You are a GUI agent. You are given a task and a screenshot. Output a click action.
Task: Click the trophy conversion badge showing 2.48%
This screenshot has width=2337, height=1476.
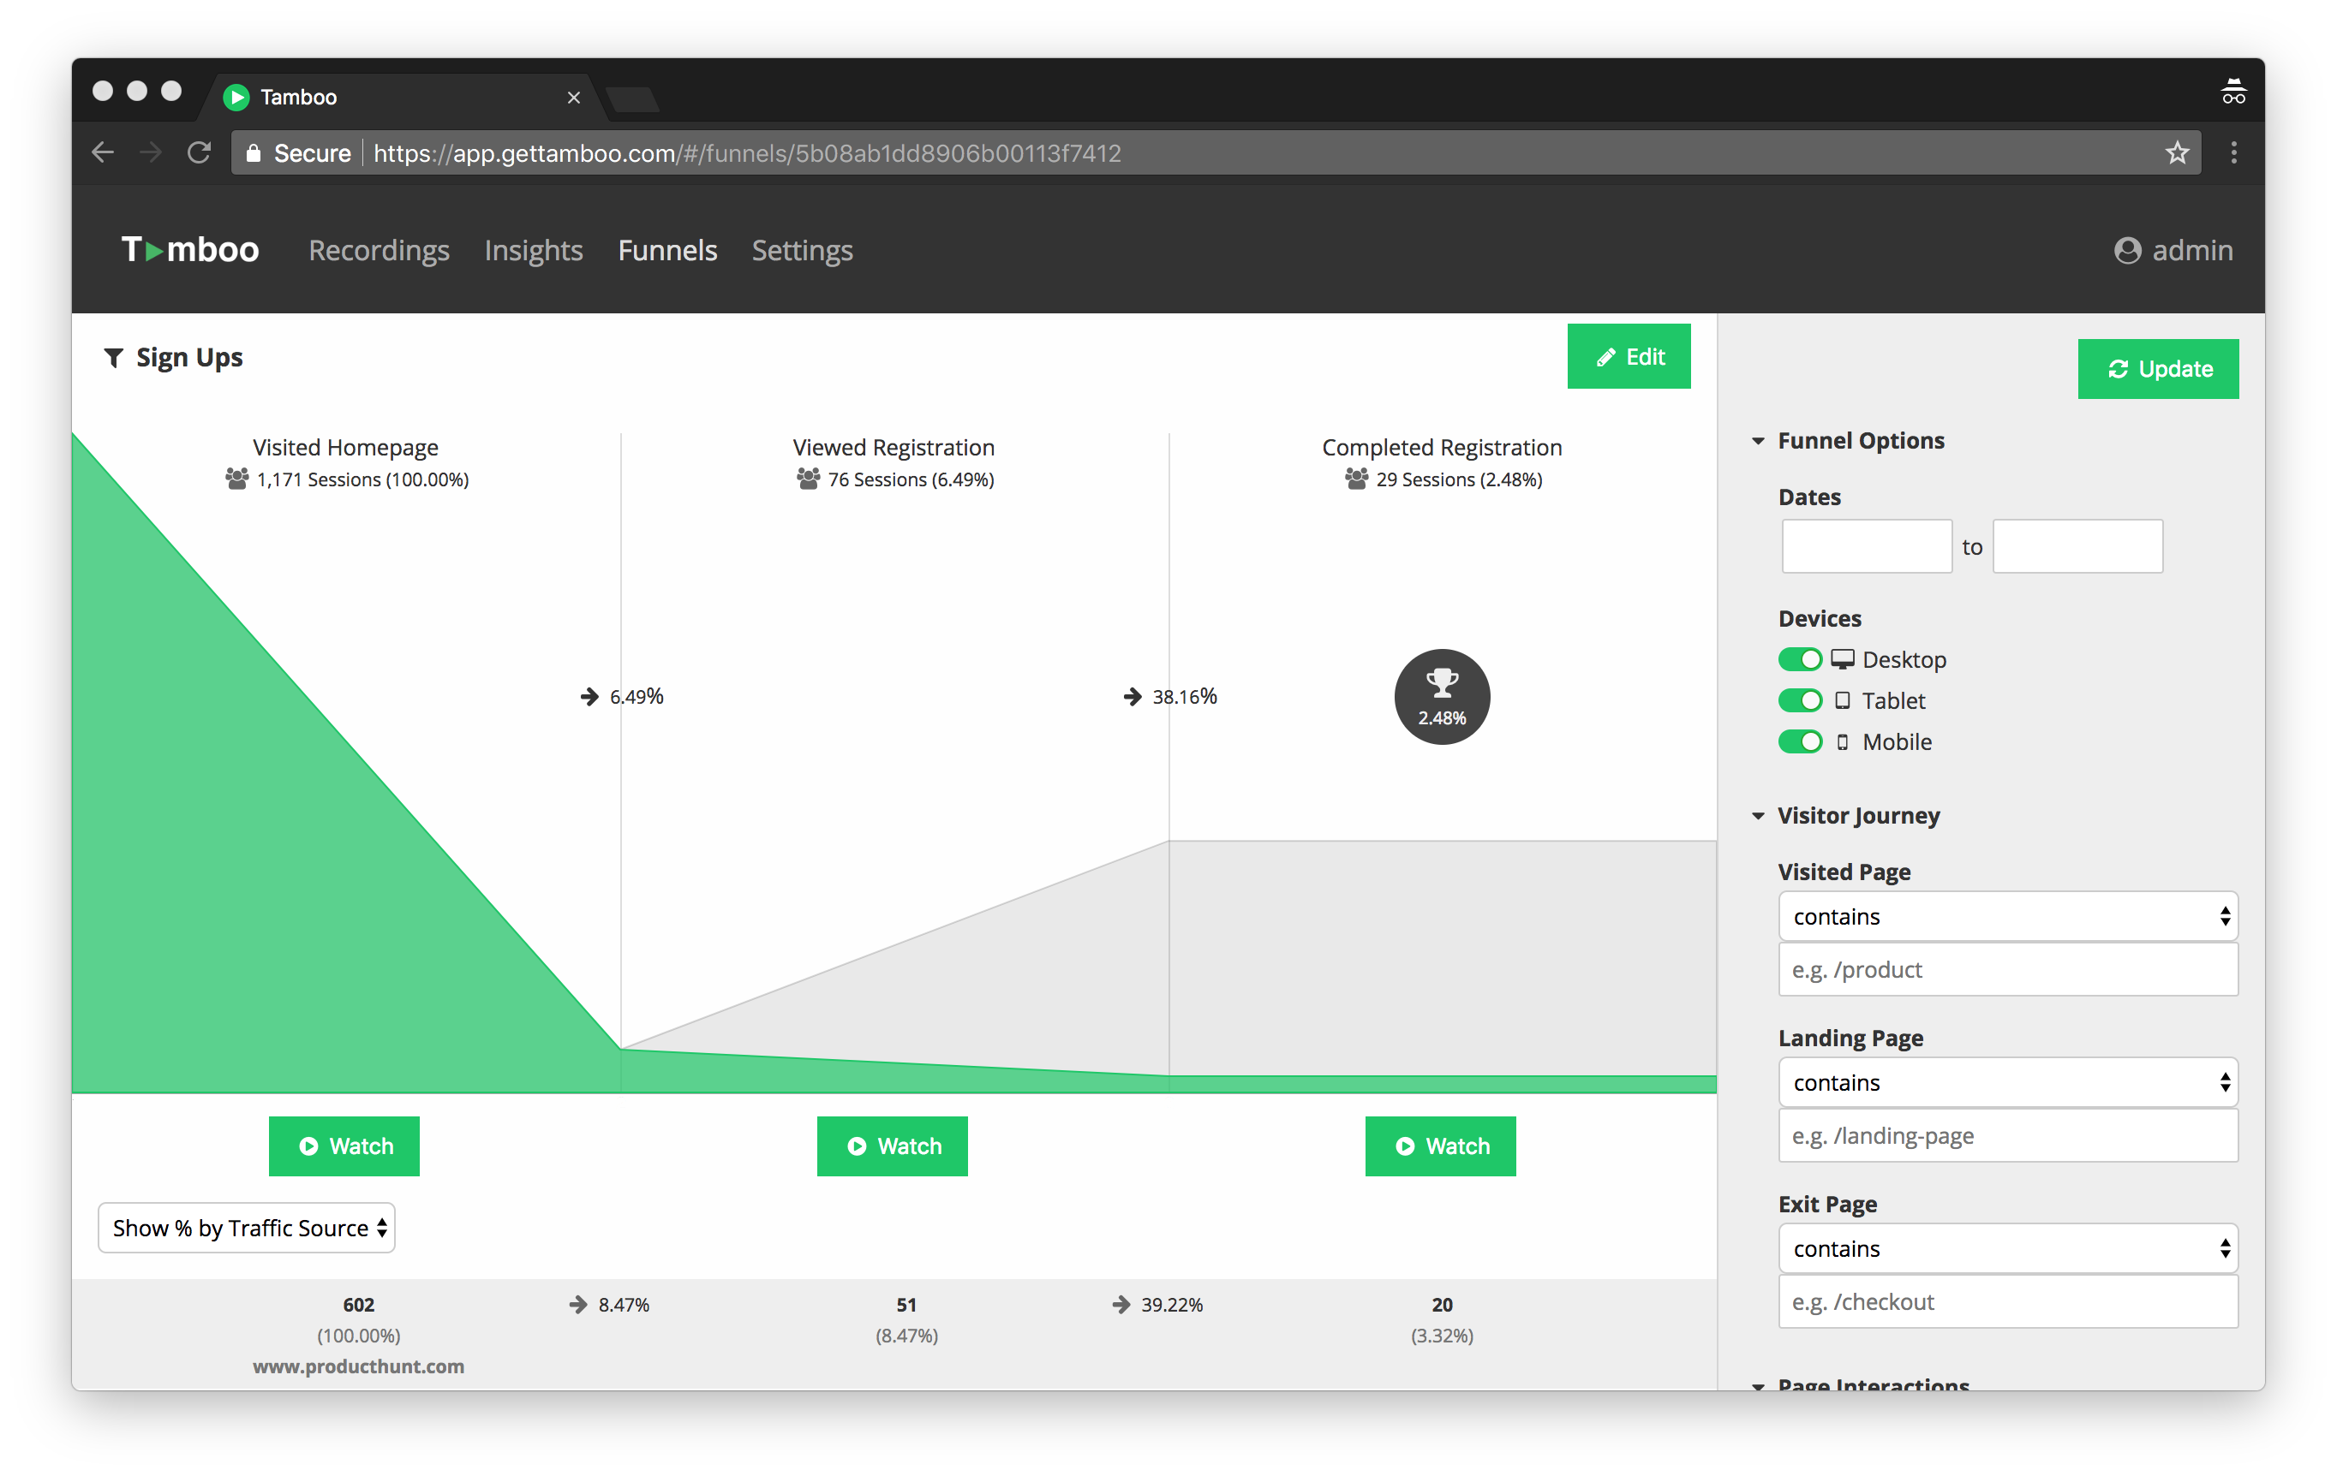coord(1441,696)
